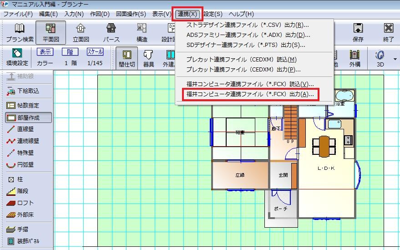The width and height of the screenshot is (400, 250).
Task: Select 外構 exterior toolbar tab
Action: 355,58
